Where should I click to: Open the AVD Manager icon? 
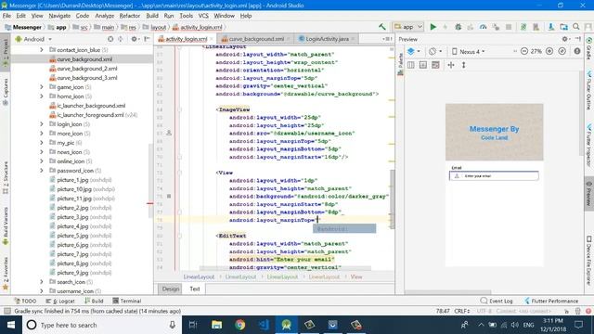[x=536, y=27]
